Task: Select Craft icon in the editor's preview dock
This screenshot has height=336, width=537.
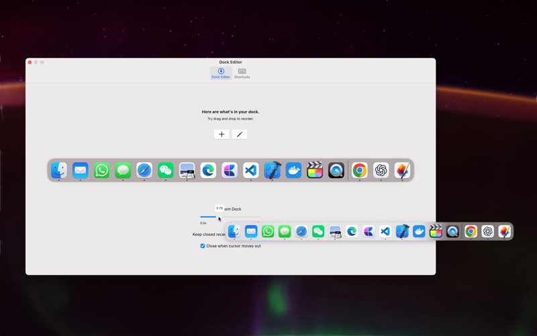Action: 230,170
